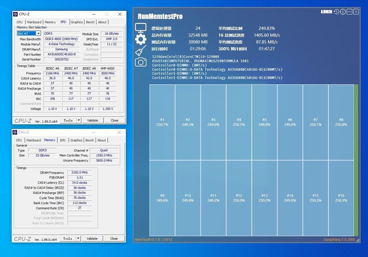Screen dimensions: 368x257
Task: Click Close button in SPD window
Action: [x=115, y=120]
